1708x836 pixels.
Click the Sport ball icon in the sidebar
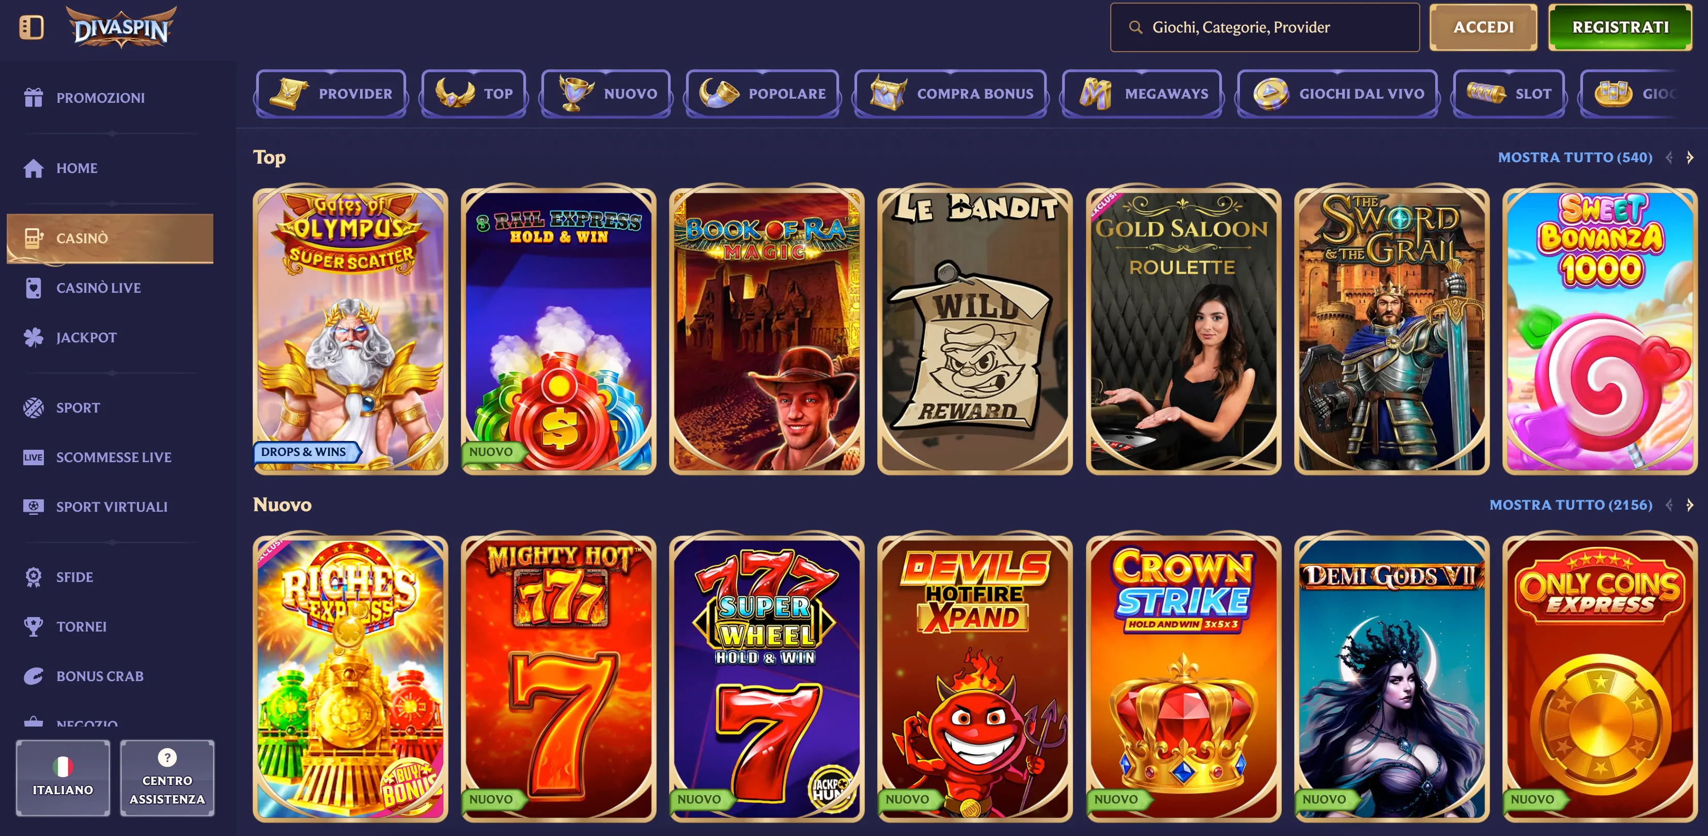point(33,407)
